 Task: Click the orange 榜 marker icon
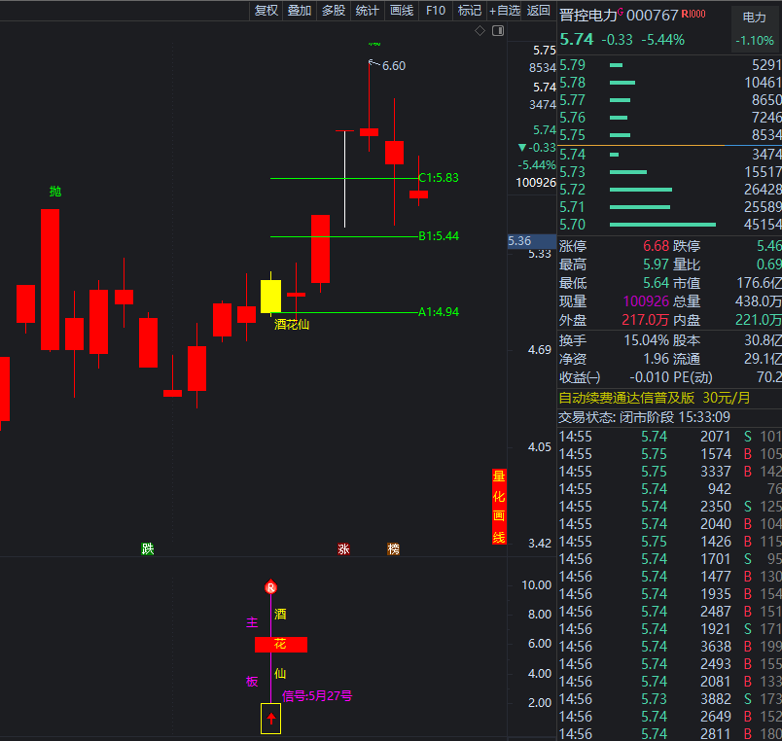[394, 549]
